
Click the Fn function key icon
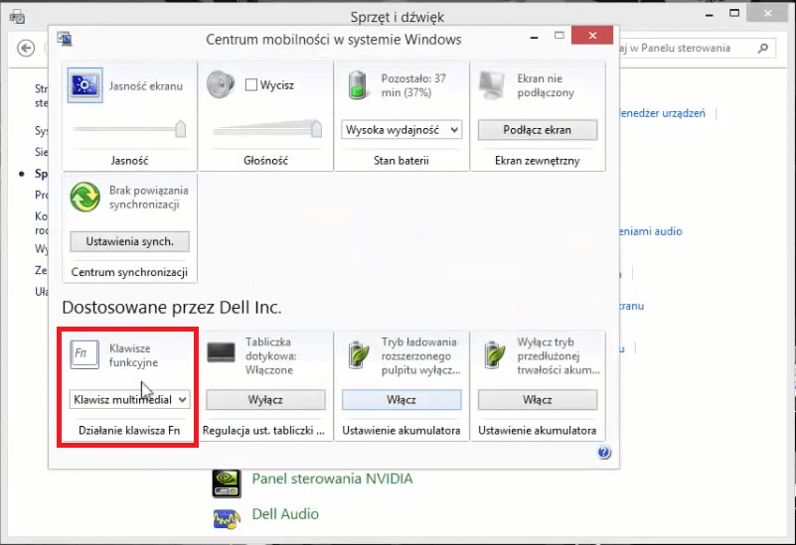point(84,355)
